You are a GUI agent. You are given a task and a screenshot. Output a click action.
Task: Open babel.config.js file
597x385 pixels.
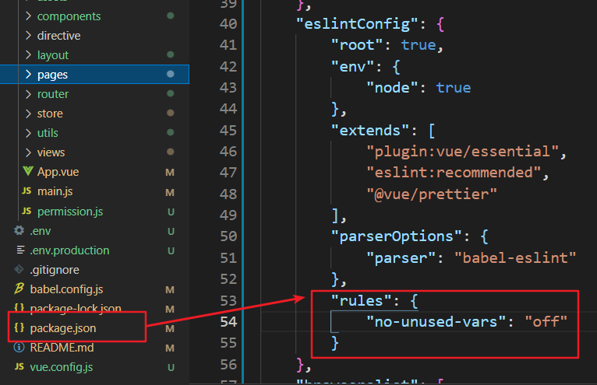[66, 289]
